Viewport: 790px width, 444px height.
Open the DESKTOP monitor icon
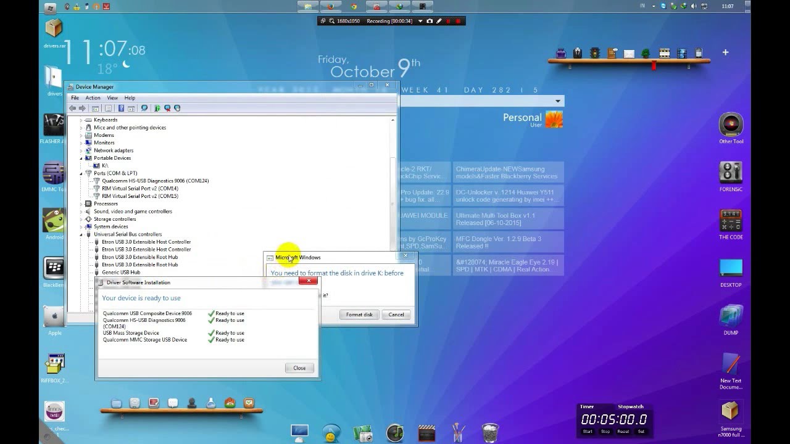click(x=731, y=272)
